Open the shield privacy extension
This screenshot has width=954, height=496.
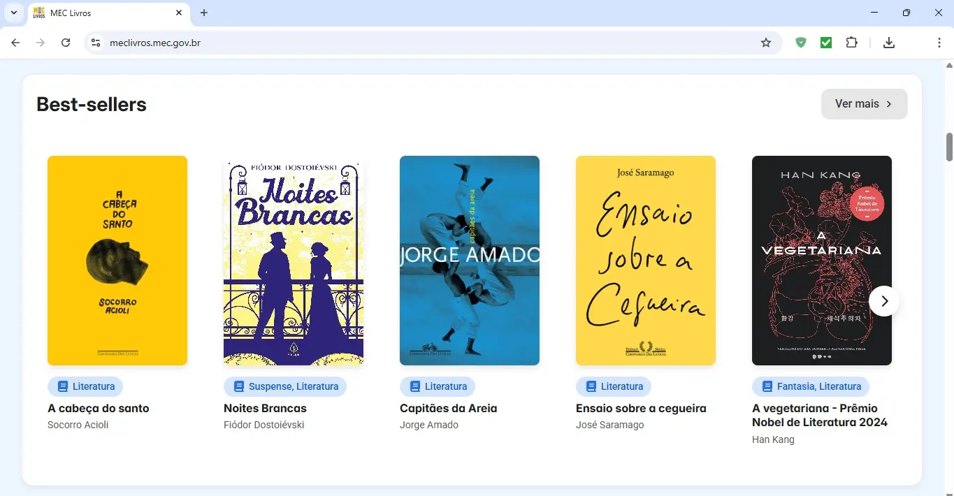[x=801, y=43]
